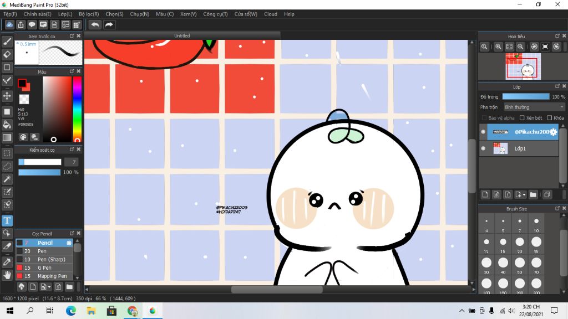Open @Pikachu200 layer settings gear
This screenshot has height=319, width=568.
554,132
